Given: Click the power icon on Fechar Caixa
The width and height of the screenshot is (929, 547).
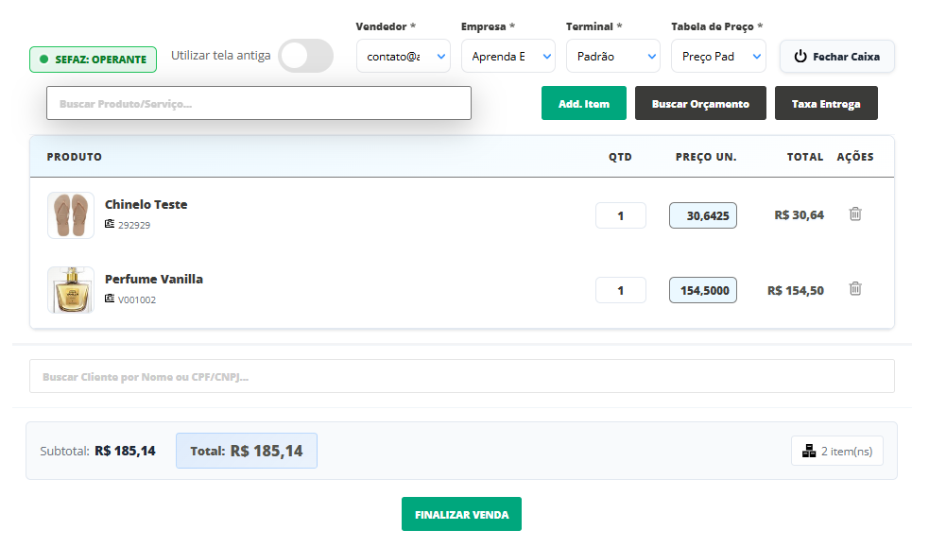Looking at the screenshot, I should (800, 57).
